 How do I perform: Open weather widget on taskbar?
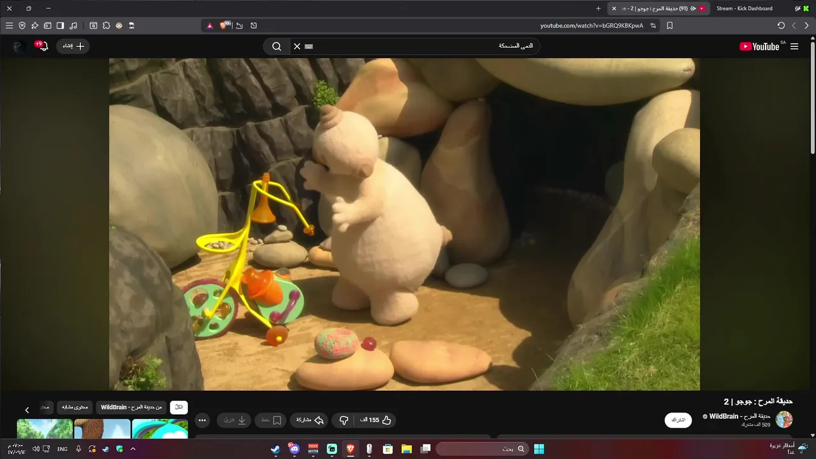click(x=789, y=449)
